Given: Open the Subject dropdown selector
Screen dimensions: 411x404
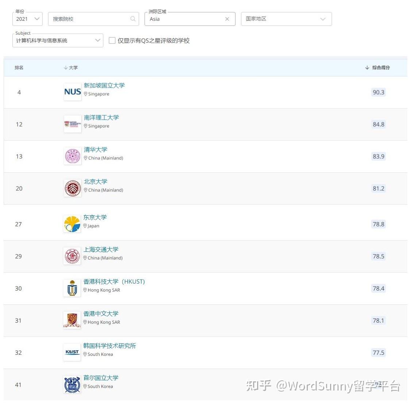Looking at the screenshot, I should (58, 41).
